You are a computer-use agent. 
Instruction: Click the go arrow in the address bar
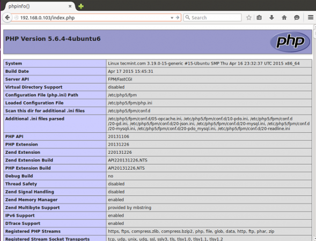pyautogui.click(x=178, y=18)
